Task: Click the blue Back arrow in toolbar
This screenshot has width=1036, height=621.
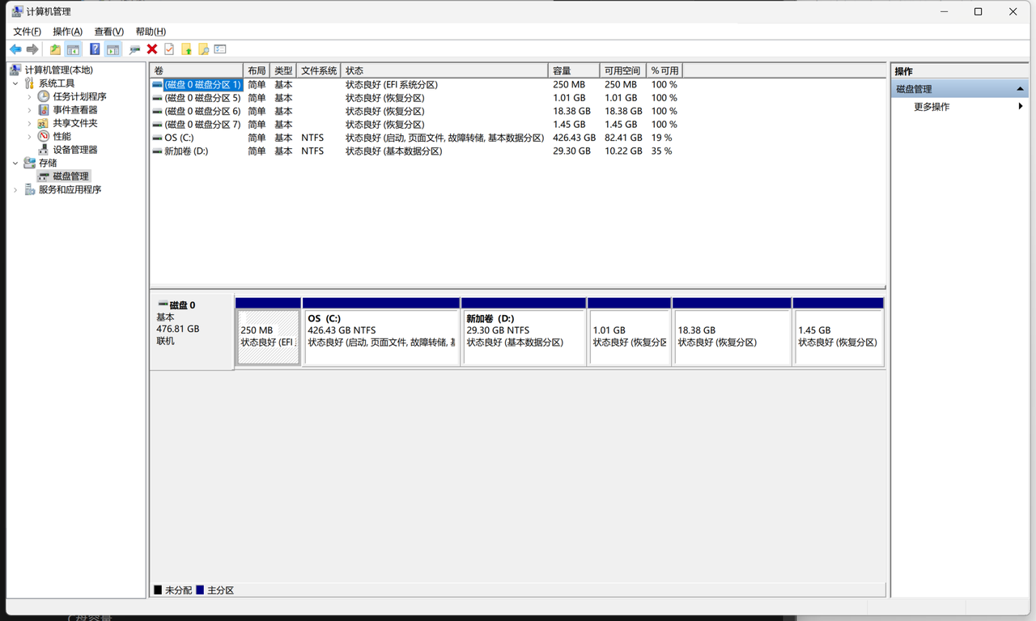Action: [15, 49]
